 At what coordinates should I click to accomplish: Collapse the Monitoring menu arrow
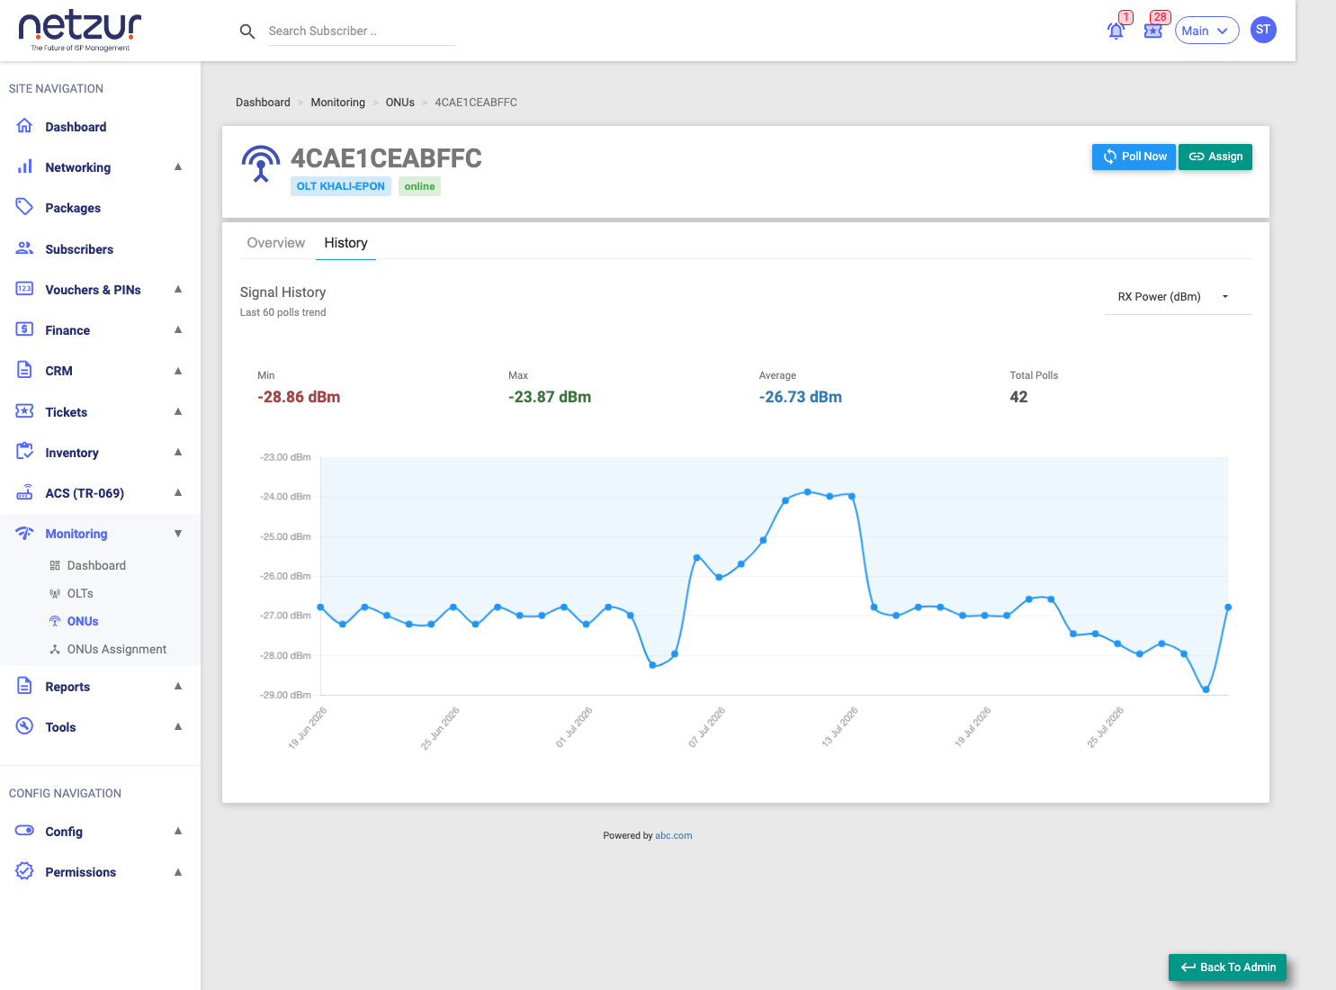coord(178,533)
